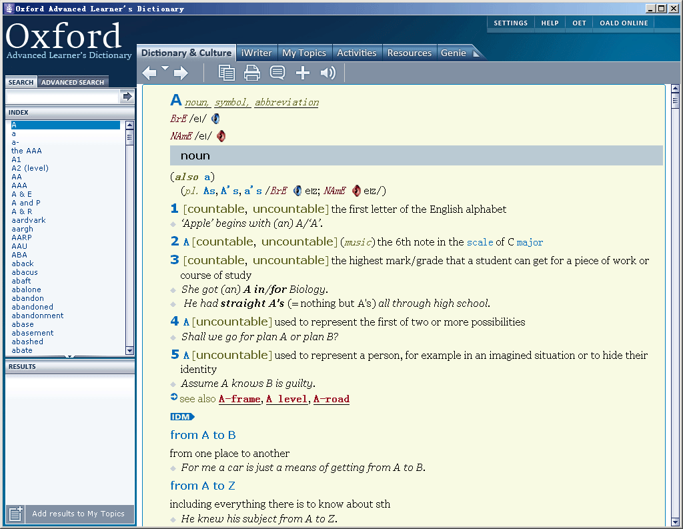Select 'aargh' in the index
This screenshot has height=529, width=683.
click(22, 229)
